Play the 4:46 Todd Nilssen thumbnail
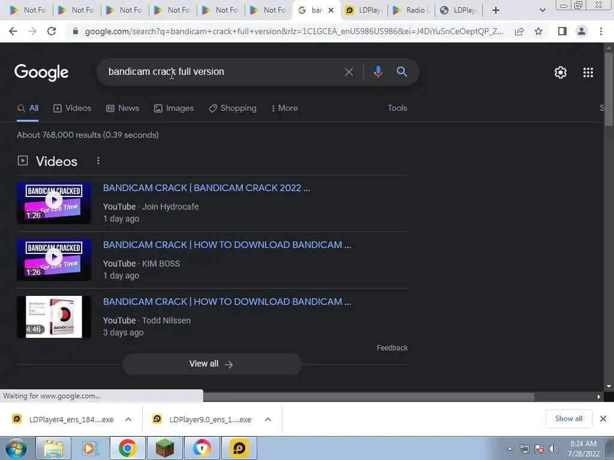The height and width of the screenshot is (460, 614). (53, 317)
